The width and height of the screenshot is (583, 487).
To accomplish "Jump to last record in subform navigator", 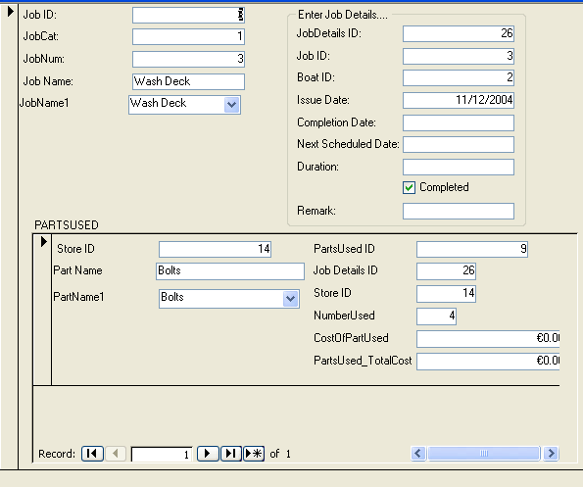I will click(x=231, y=454).
